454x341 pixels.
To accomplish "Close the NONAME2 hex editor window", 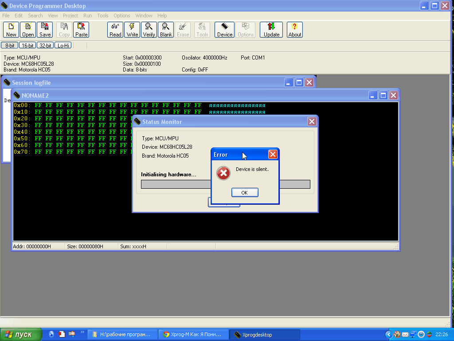I will point(393,95).
